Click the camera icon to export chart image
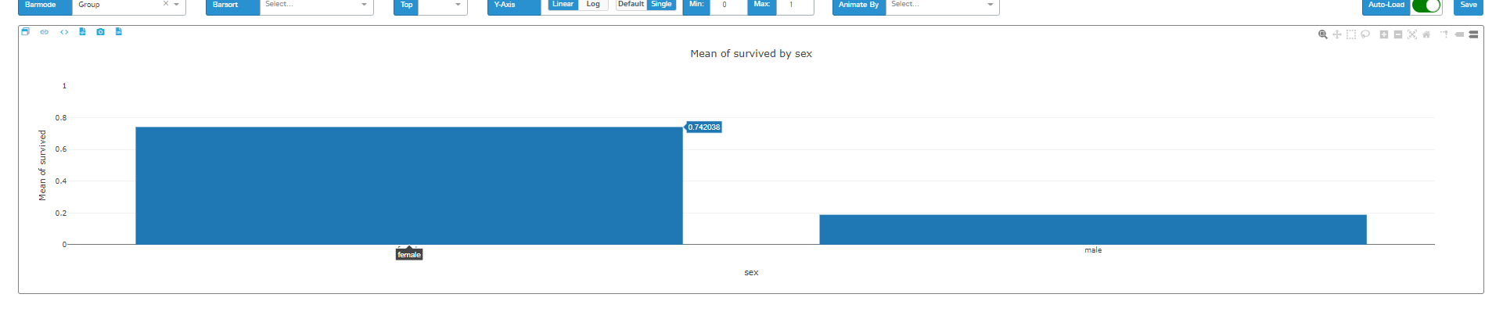Image resolution: width=1485 pixels, height=330 pixels. pos(100,32)
